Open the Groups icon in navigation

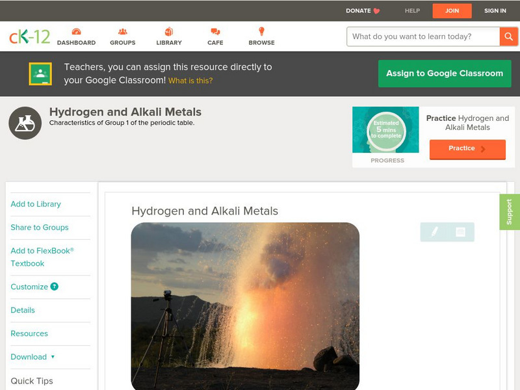click(122, 32)
